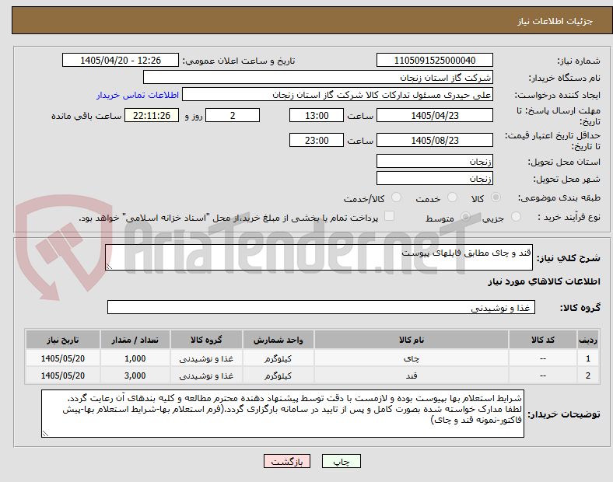
Task: Click quantity 1,000 in the چای row
Action: tap(135, 358)
